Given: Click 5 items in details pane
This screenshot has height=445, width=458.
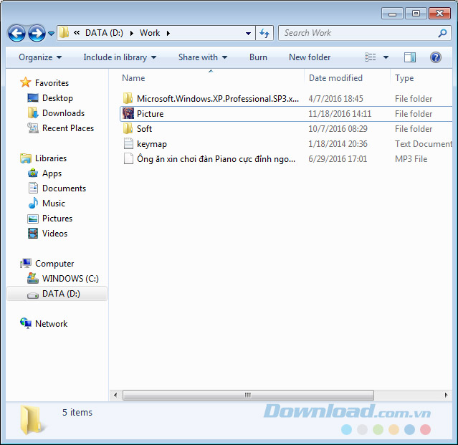Looking at the screenshot, I should [x=77, y=412].
